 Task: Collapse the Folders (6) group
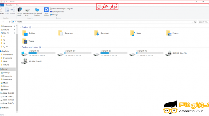click(x=20, y=27)
